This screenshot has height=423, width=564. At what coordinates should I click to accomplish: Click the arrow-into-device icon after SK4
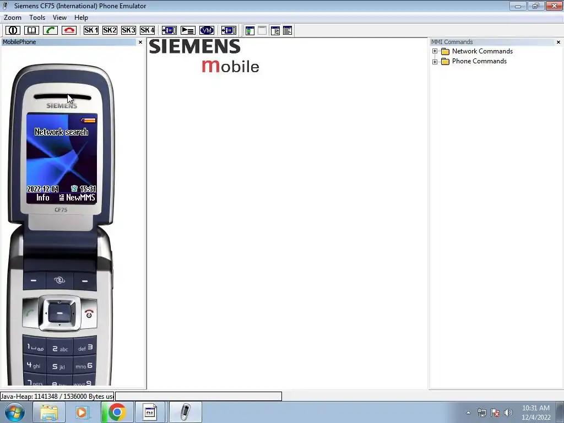169,31
